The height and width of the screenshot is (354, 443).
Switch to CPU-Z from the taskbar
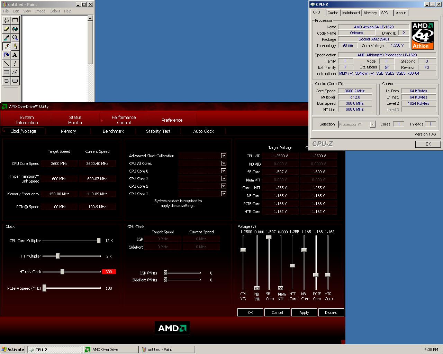pos(55,350)
